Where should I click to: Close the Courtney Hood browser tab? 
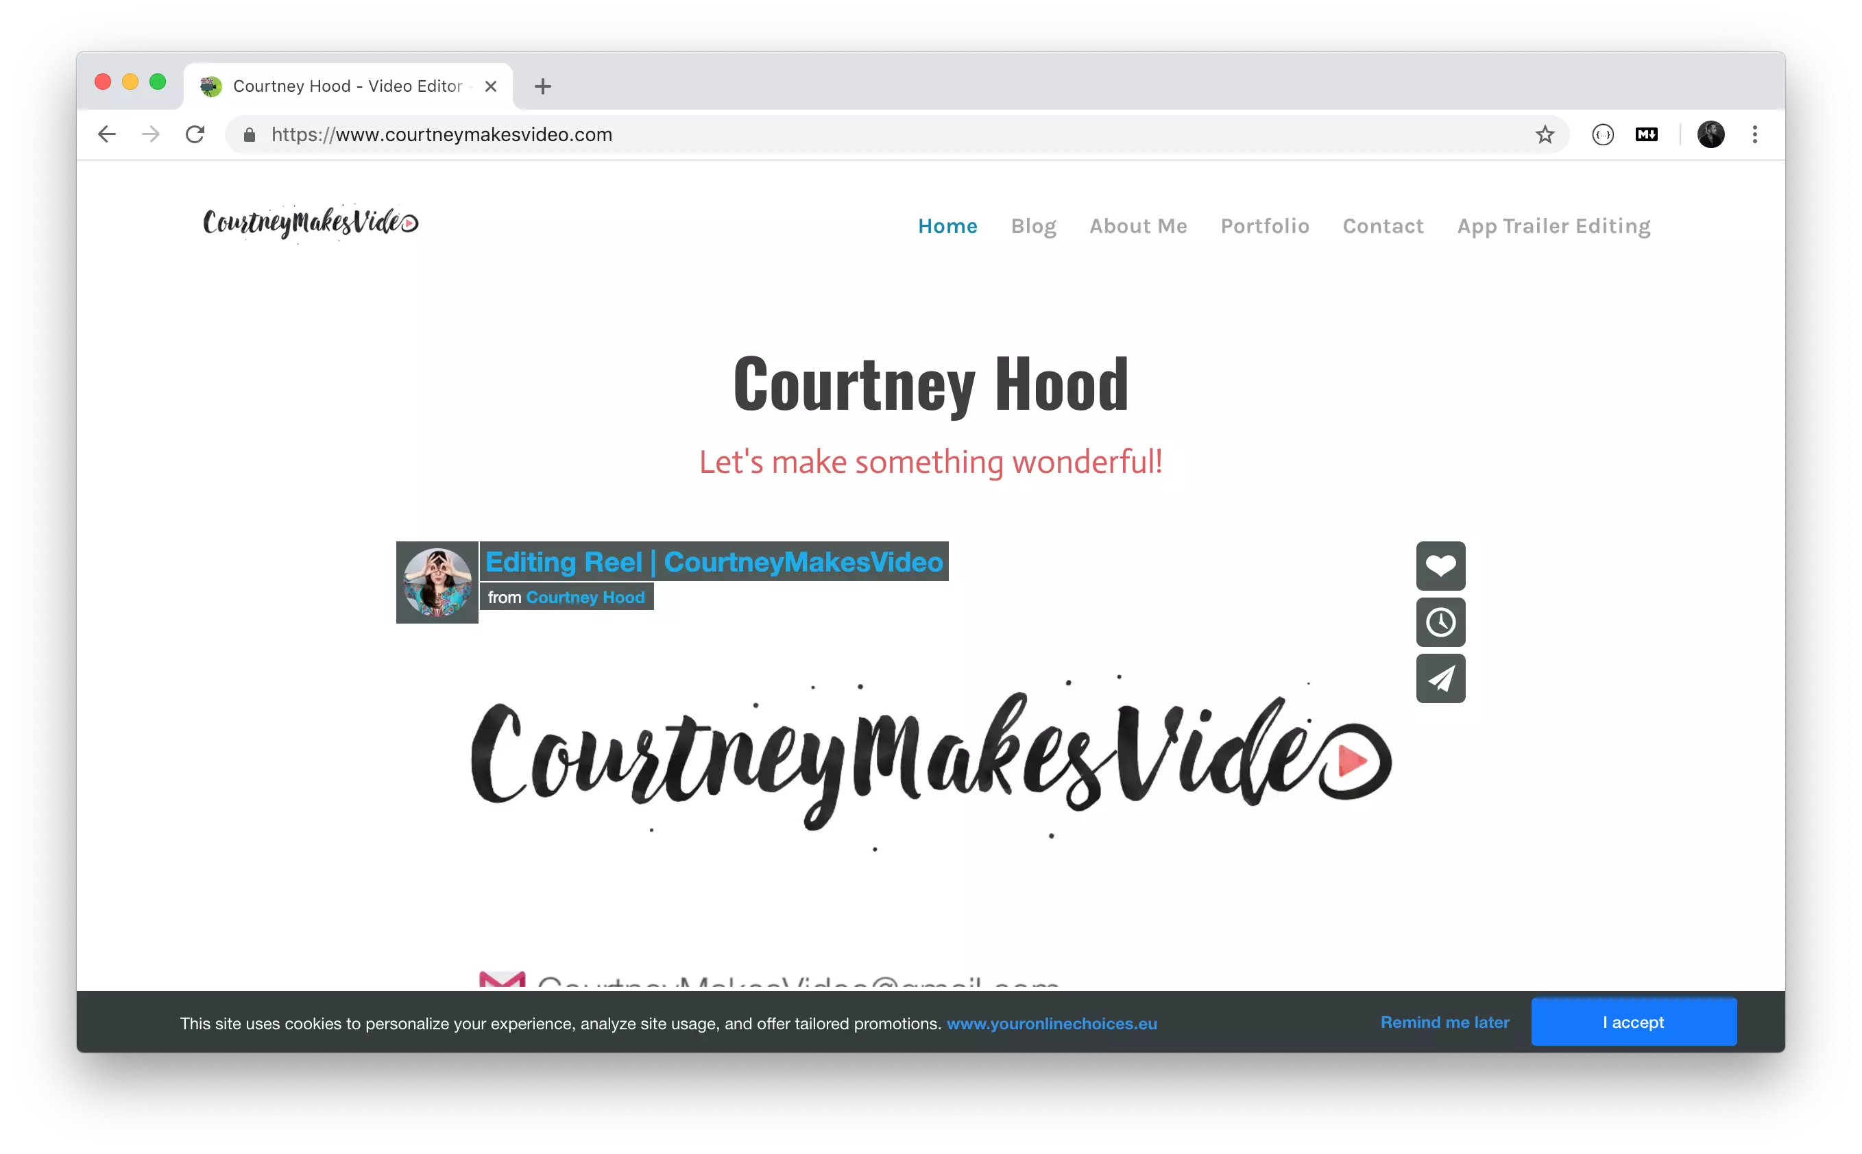tap(491, 86)
